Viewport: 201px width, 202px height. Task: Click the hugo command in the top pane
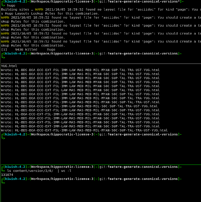click(11, 5)
